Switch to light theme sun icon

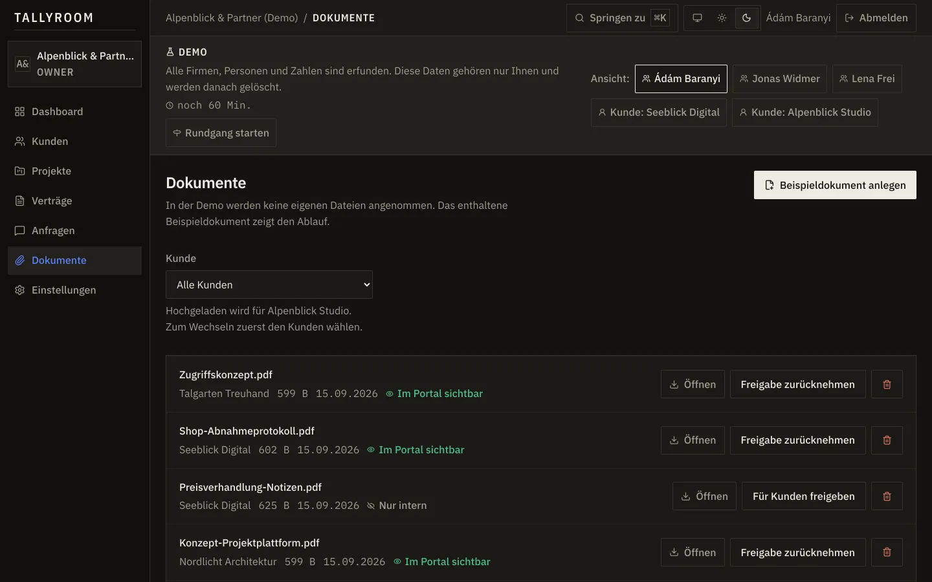pyautogui.click(x=722, y=18)
